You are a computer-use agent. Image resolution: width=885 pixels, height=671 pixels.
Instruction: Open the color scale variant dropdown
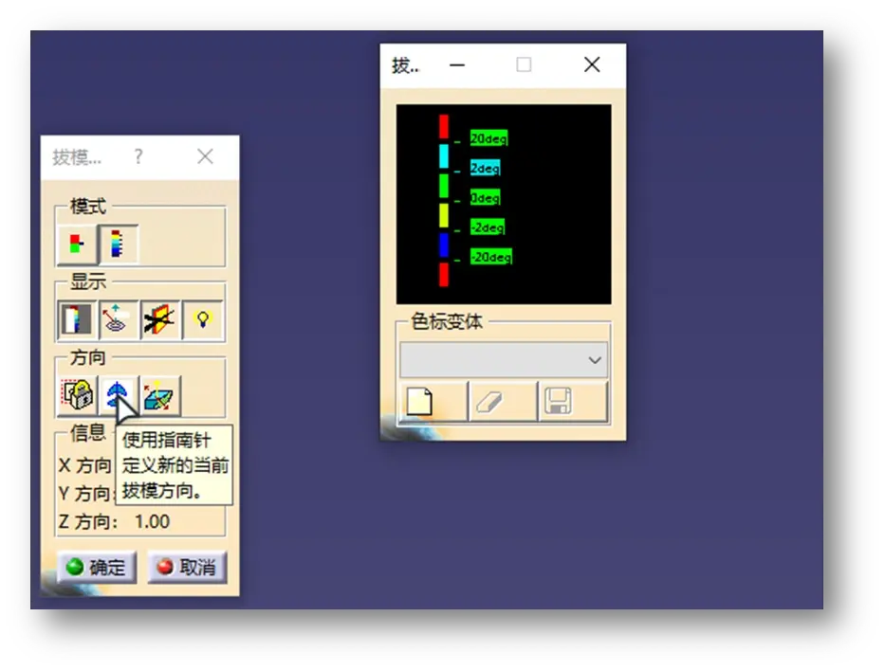[504, 360]
